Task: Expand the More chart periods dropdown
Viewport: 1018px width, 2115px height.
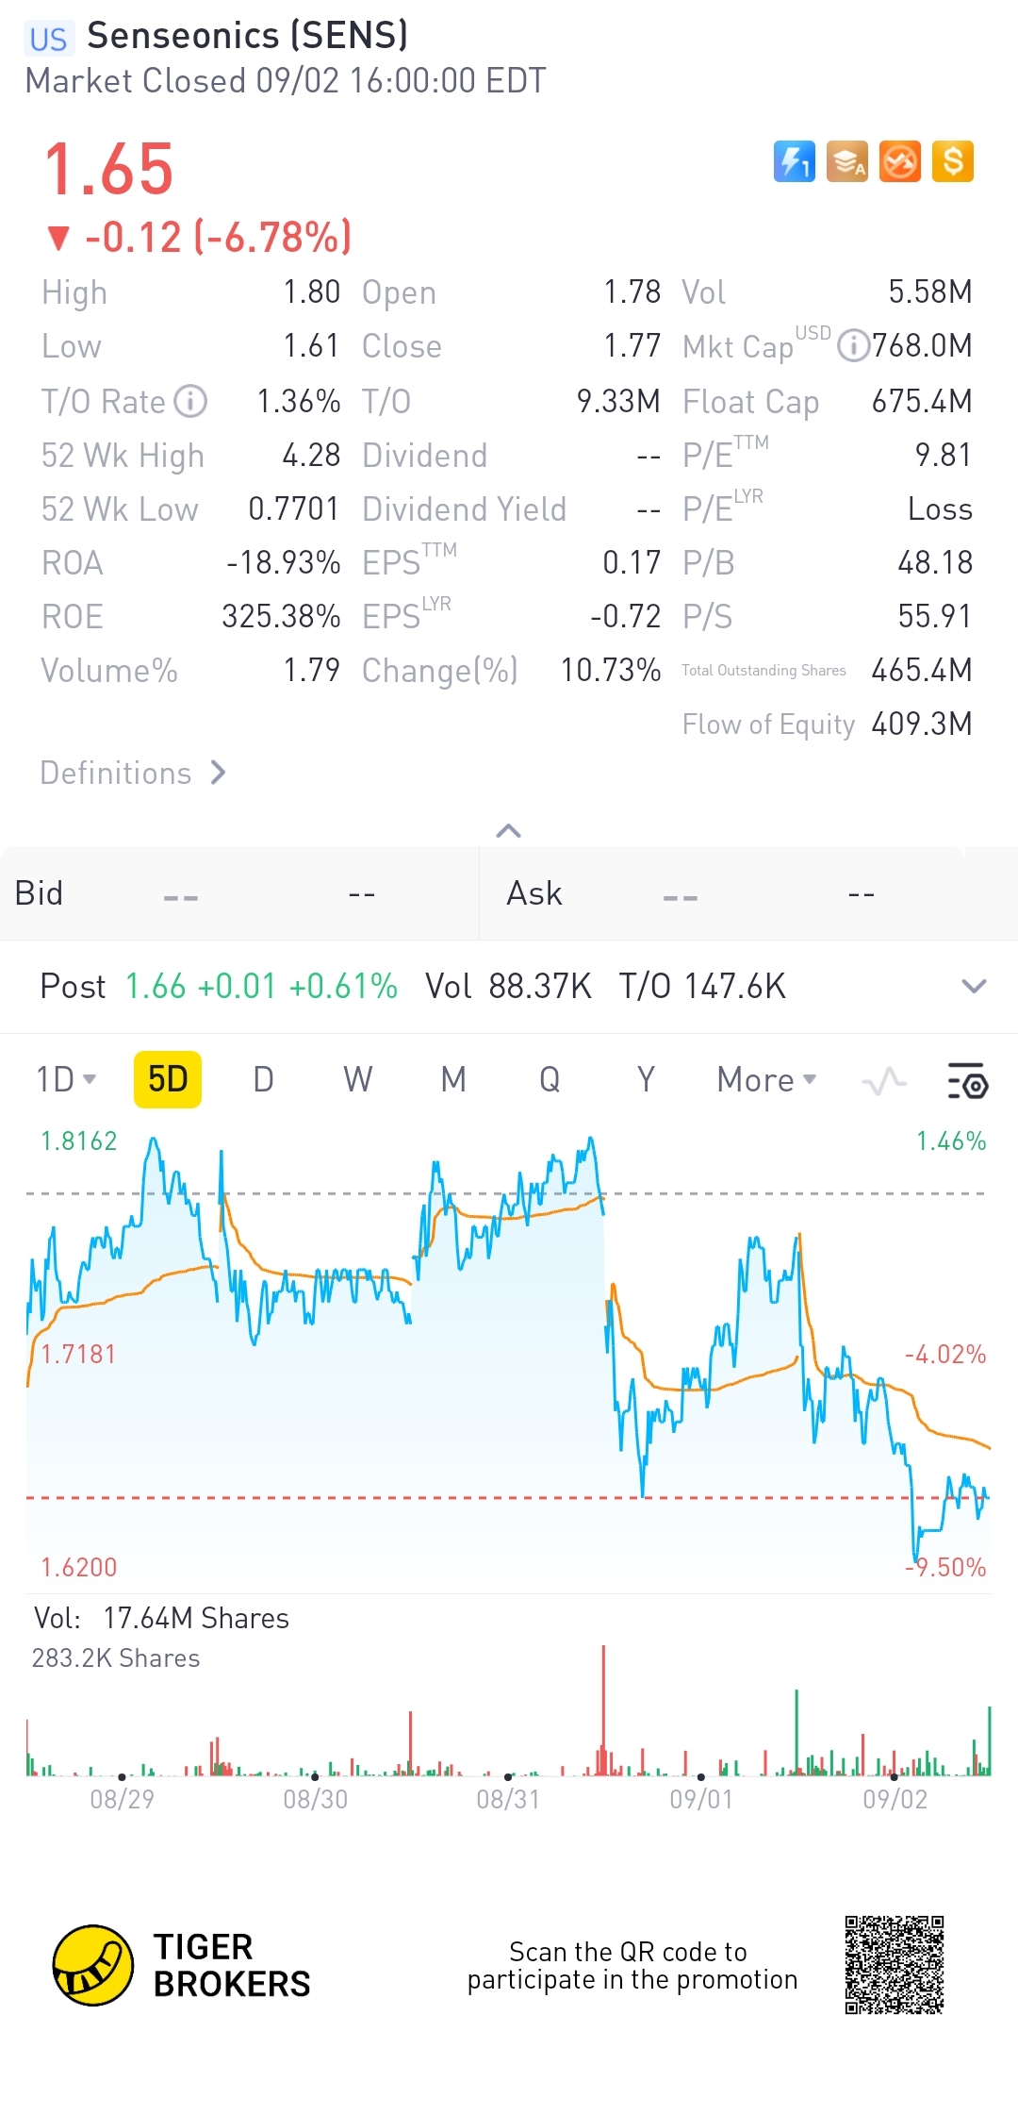Action: click(x=766, y=1079)
